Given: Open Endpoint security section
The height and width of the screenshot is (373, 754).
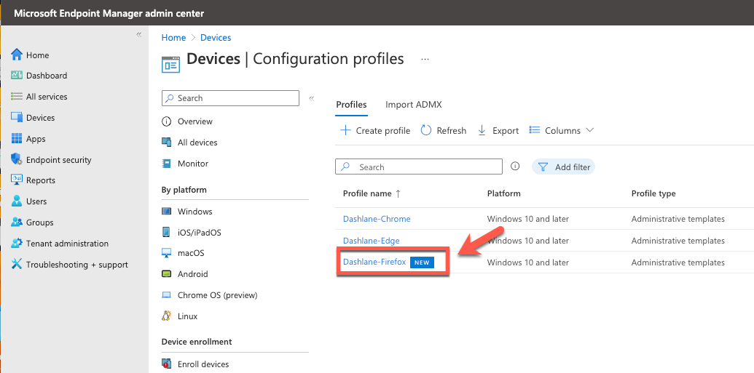Looking at the screenshot, I should [59, 160].
